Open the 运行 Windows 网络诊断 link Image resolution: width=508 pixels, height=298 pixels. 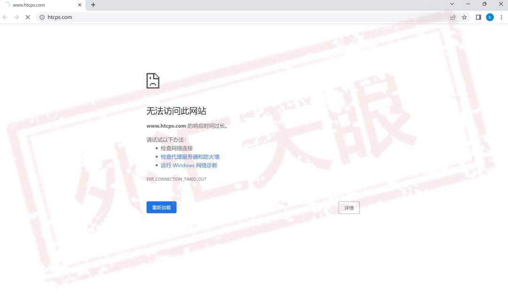189,165
